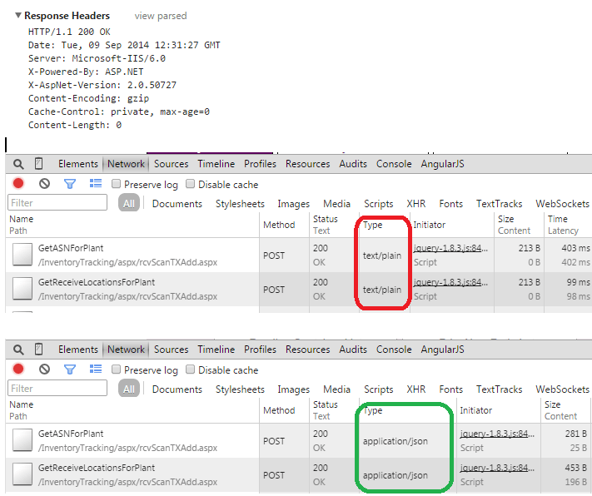Enable Preserve log checkbox in lower panel
The image size is (592, 496).
(x=116, y=370)
